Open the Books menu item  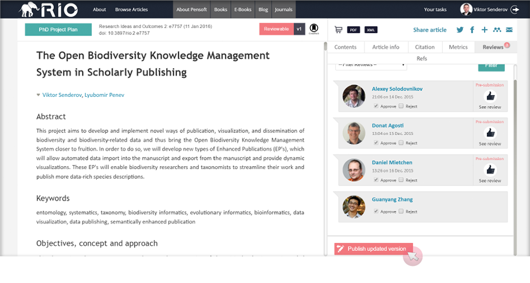221,10
